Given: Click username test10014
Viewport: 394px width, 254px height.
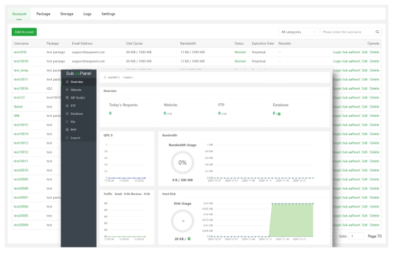Looking at the screenshot, I should [21, 134].
